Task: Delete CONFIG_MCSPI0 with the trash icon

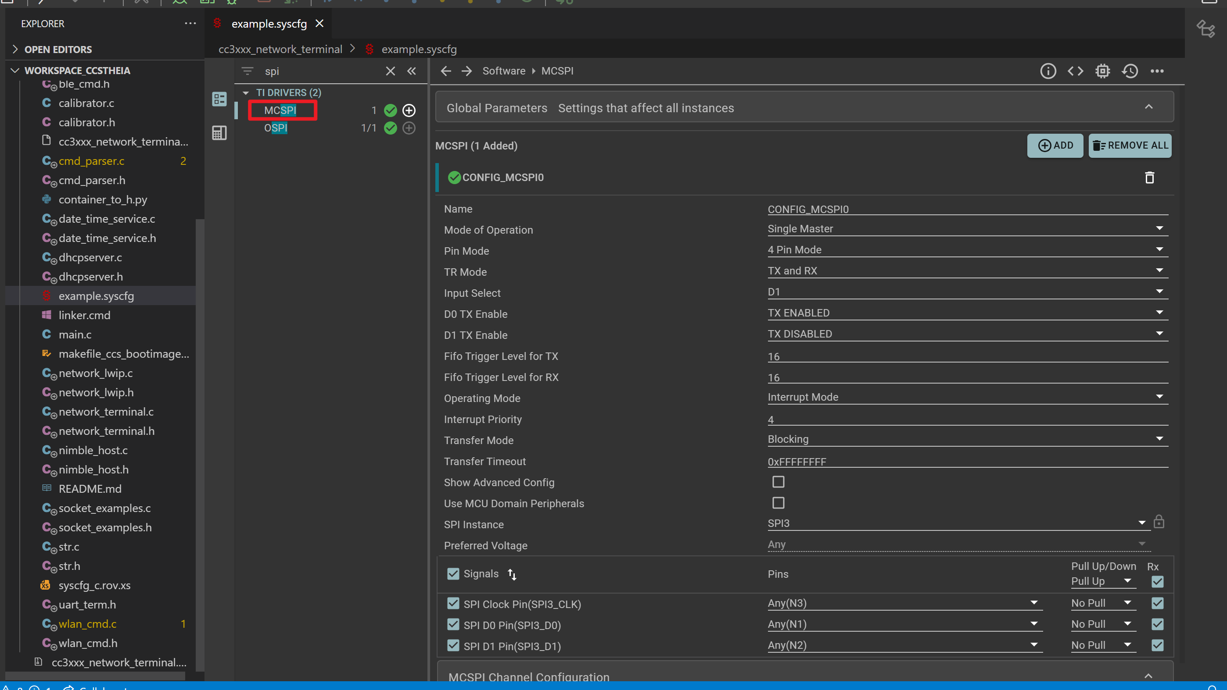Action: 1149,178
